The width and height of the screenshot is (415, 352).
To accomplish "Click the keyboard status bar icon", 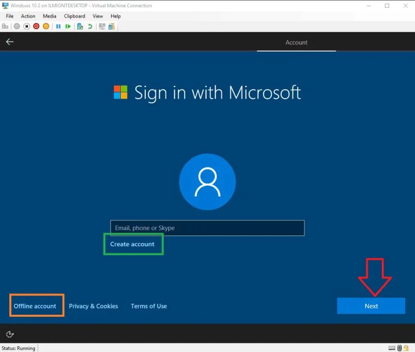I will [392, 348].
